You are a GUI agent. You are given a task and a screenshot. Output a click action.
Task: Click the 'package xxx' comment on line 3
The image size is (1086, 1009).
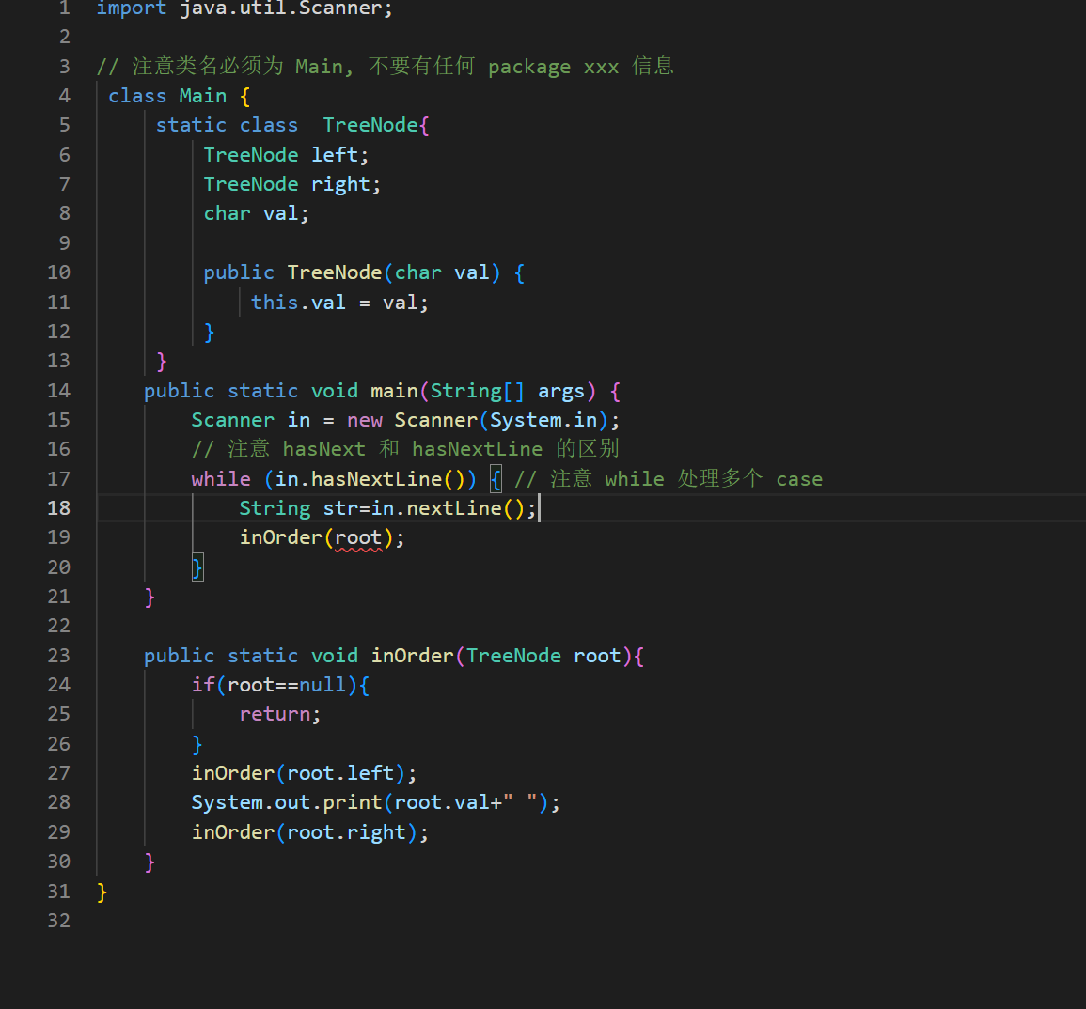(554, 67)
